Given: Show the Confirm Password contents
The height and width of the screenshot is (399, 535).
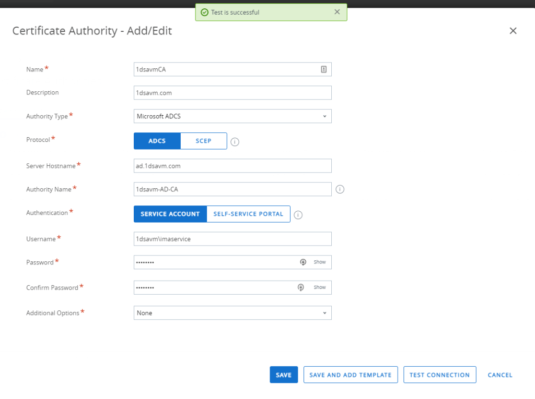Looking at the screenshot, I should click(320, 287).
